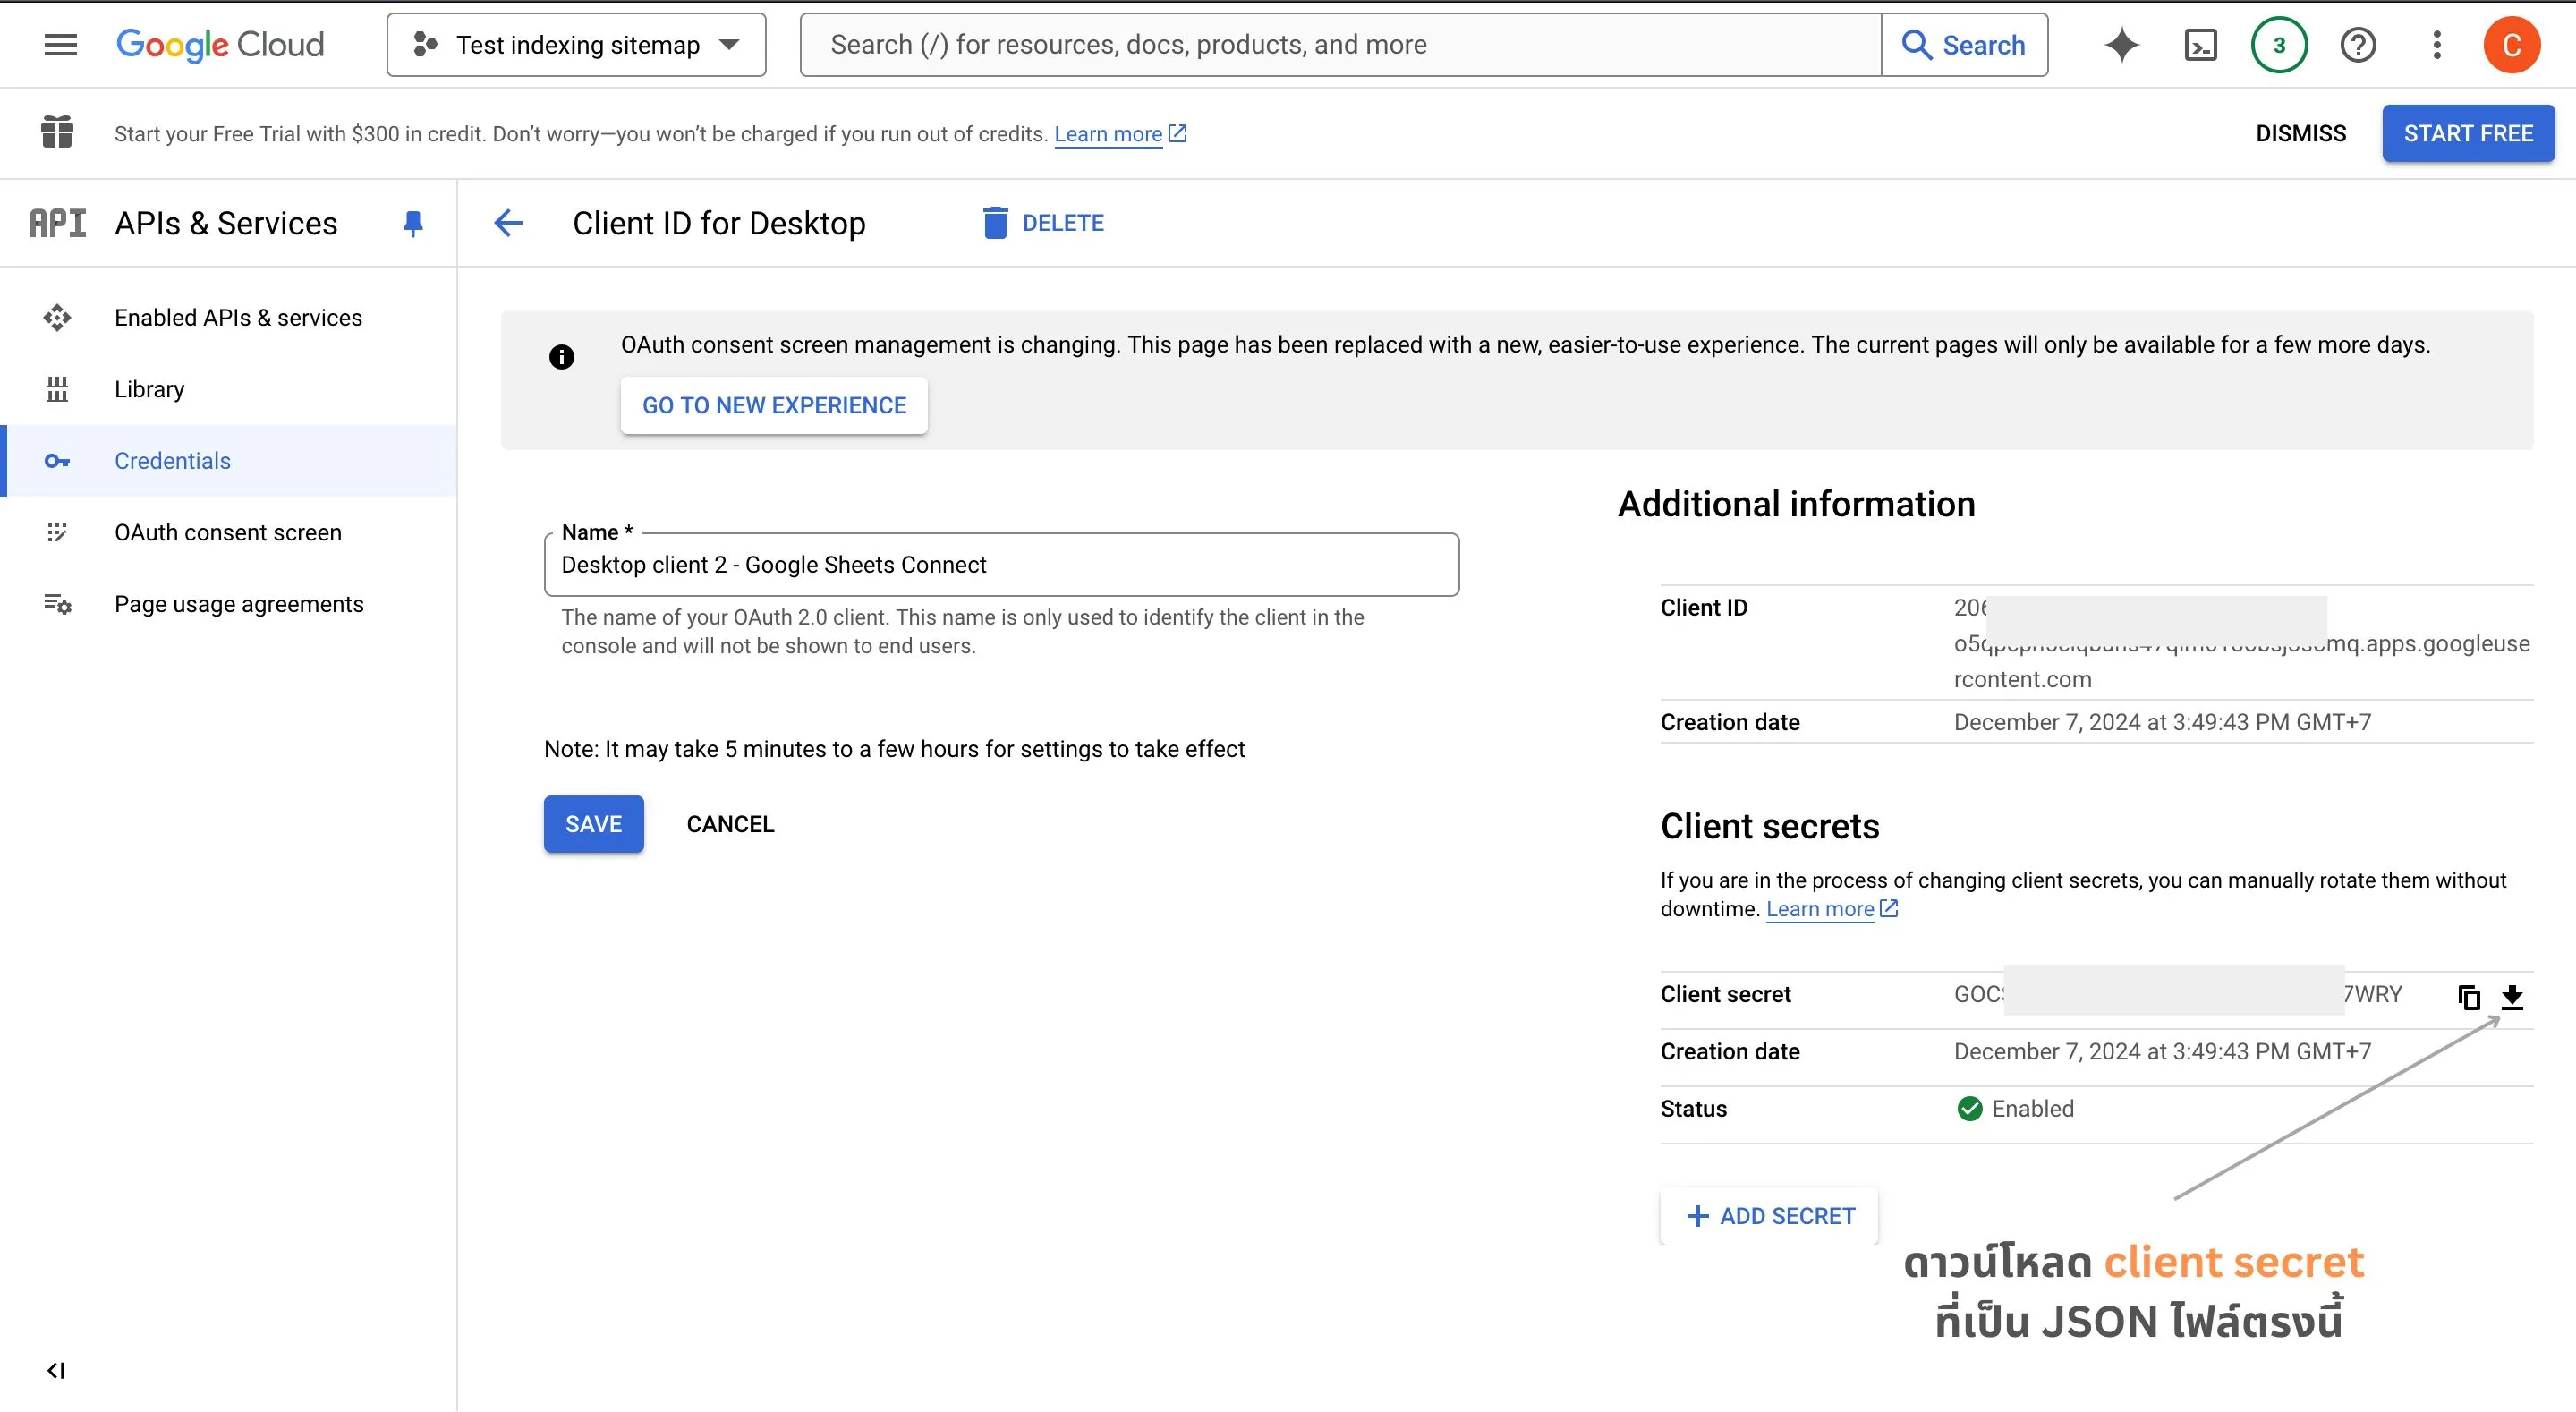Toggle the pin for APIs & Services
2576x1412 pixels.
(413, 223)
